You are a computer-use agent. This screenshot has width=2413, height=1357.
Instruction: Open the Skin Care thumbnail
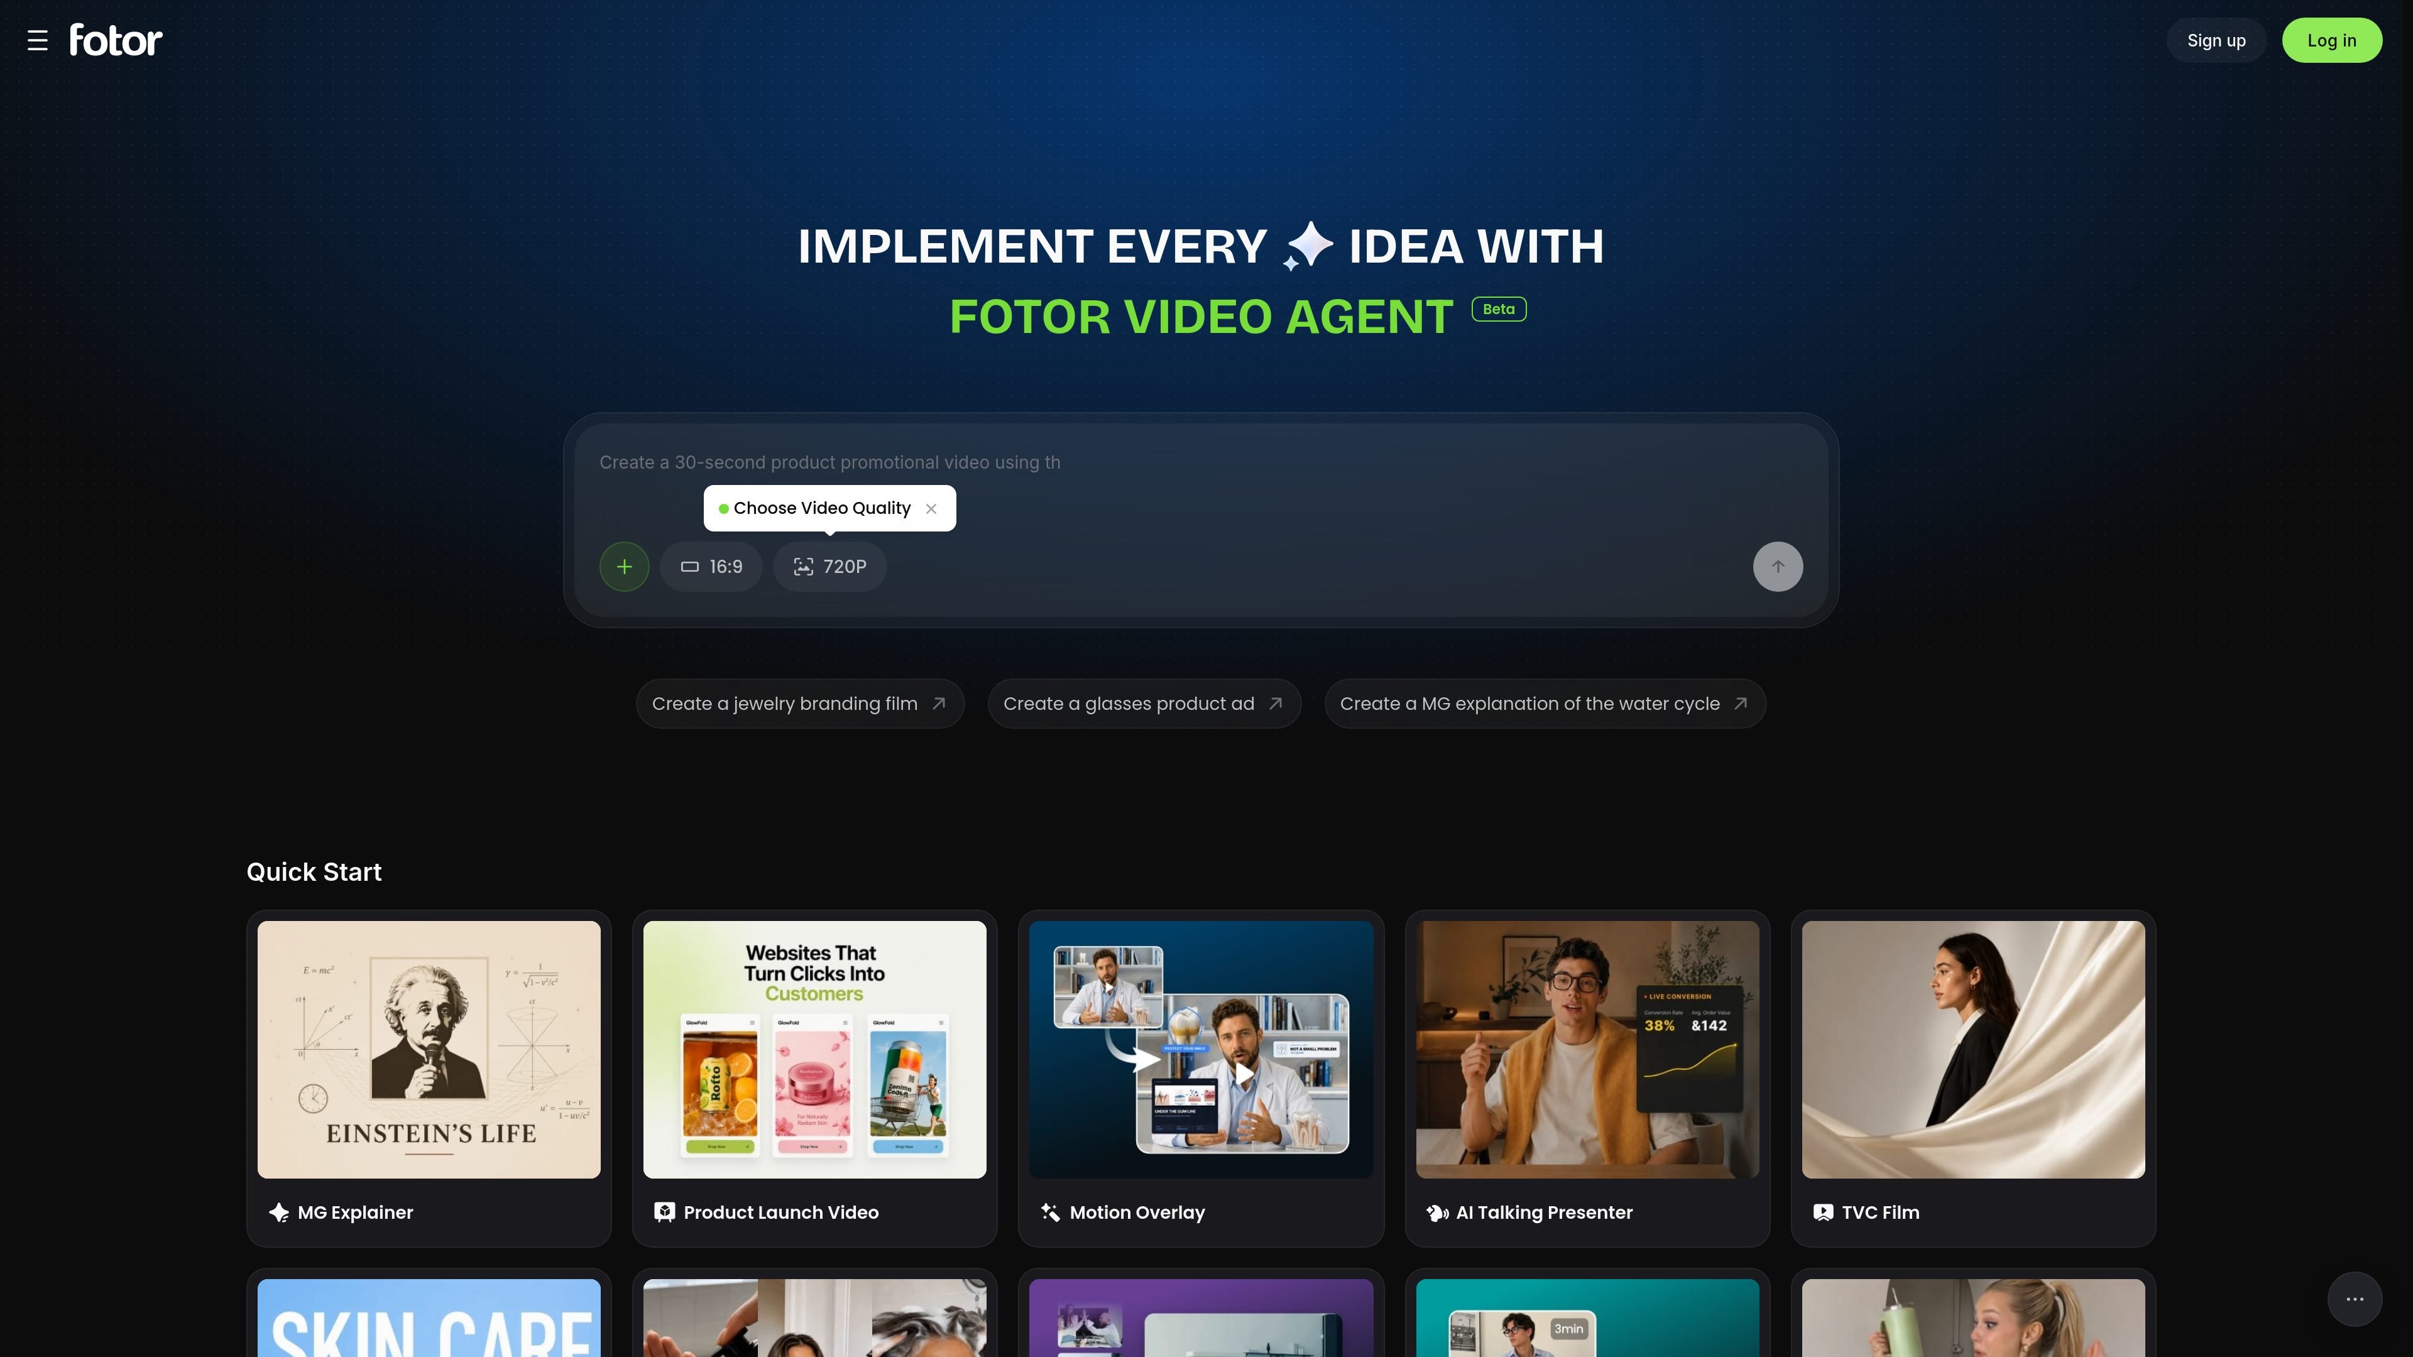point(429,1317)
